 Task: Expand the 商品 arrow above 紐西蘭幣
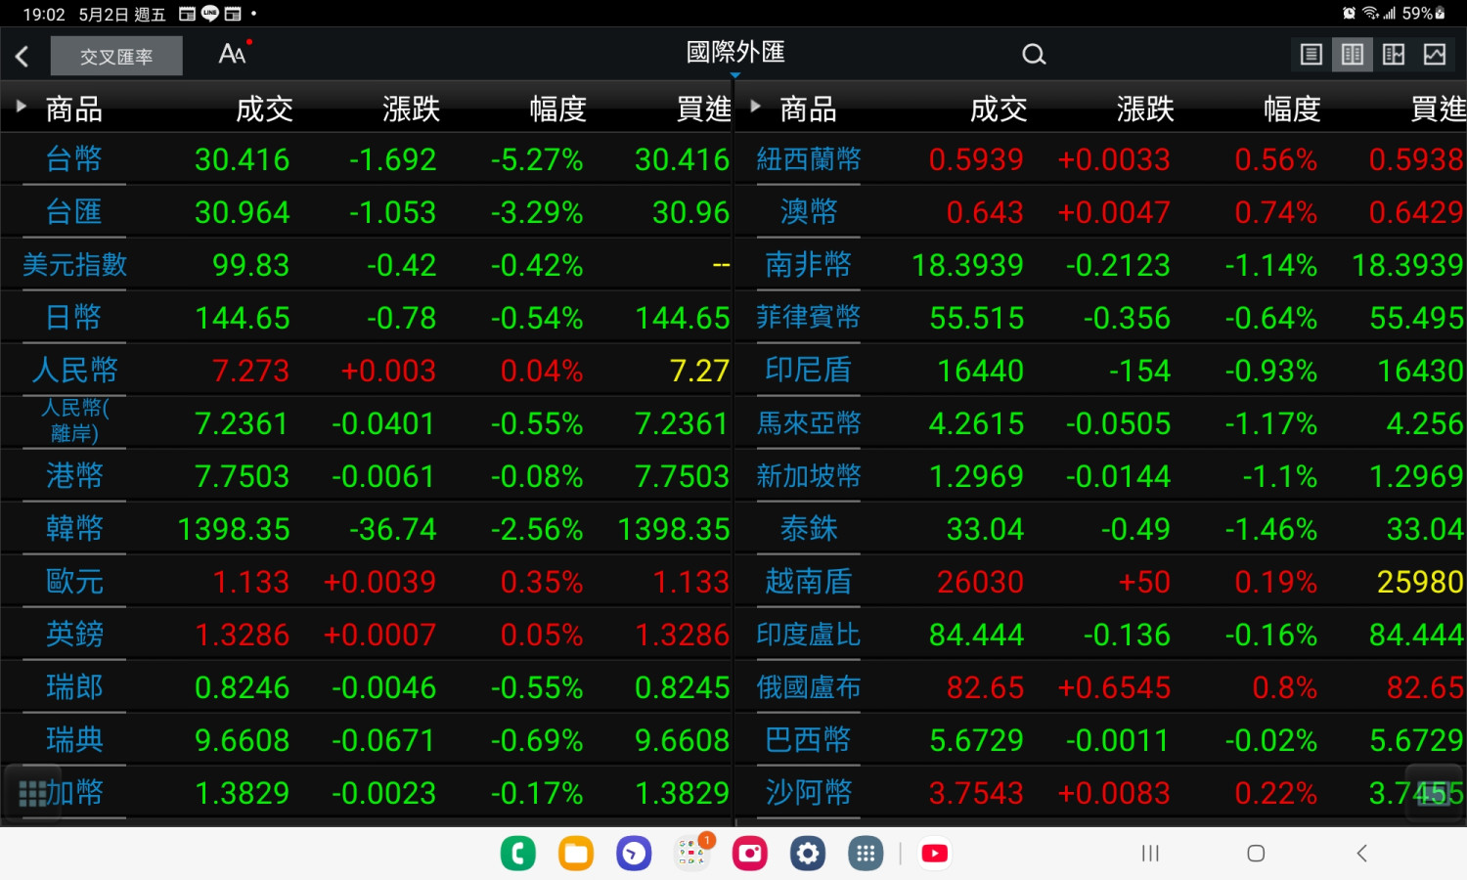coord(755,107)
